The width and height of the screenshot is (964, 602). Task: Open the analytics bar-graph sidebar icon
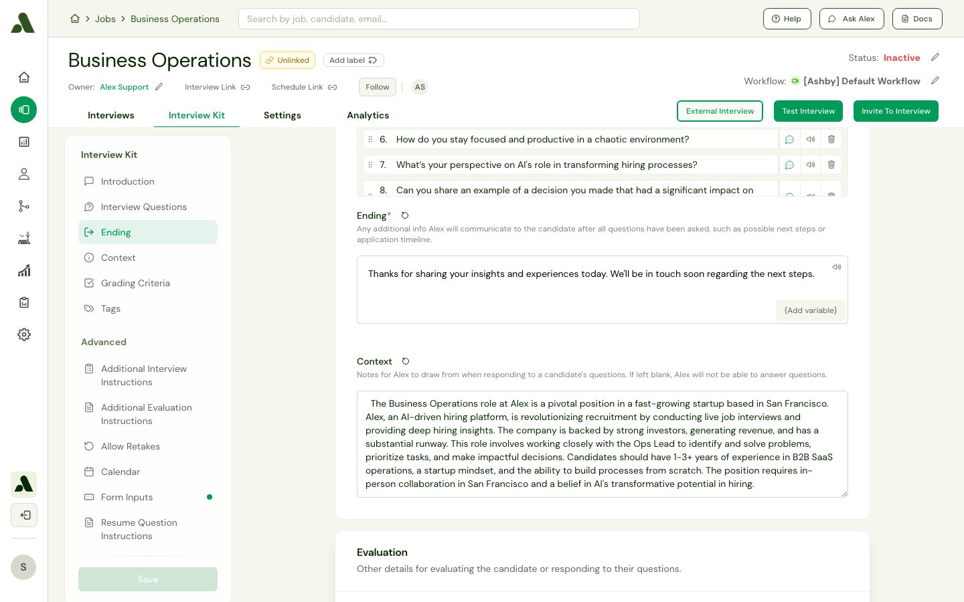24,270
